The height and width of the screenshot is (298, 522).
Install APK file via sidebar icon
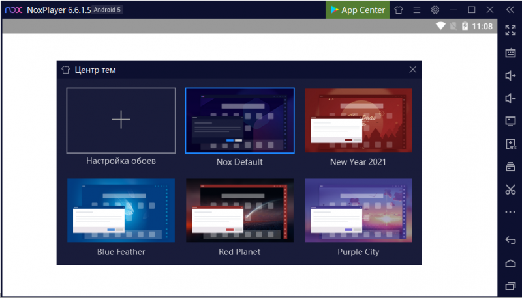(510, 144)
